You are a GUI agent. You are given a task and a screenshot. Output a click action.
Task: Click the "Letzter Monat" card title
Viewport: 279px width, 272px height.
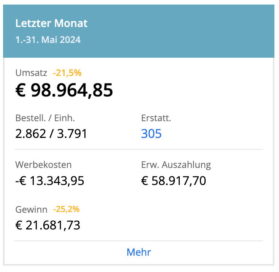(x=51, y=24)
